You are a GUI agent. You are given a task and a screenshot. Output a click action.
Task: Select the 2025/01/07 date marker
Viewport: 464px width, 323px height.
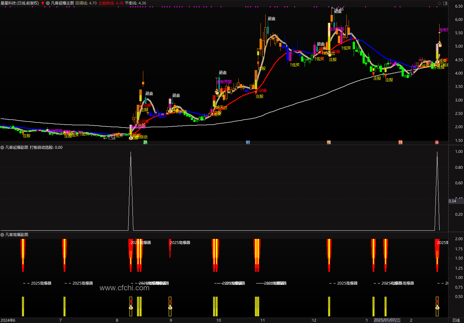point(387,320)
